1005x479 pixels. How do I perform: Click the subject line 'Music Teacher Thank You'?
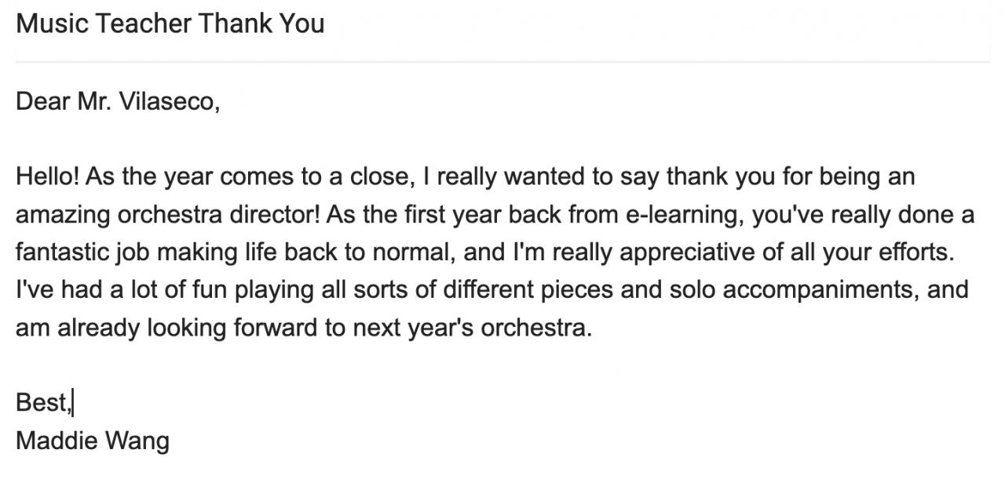coord(170,24)
